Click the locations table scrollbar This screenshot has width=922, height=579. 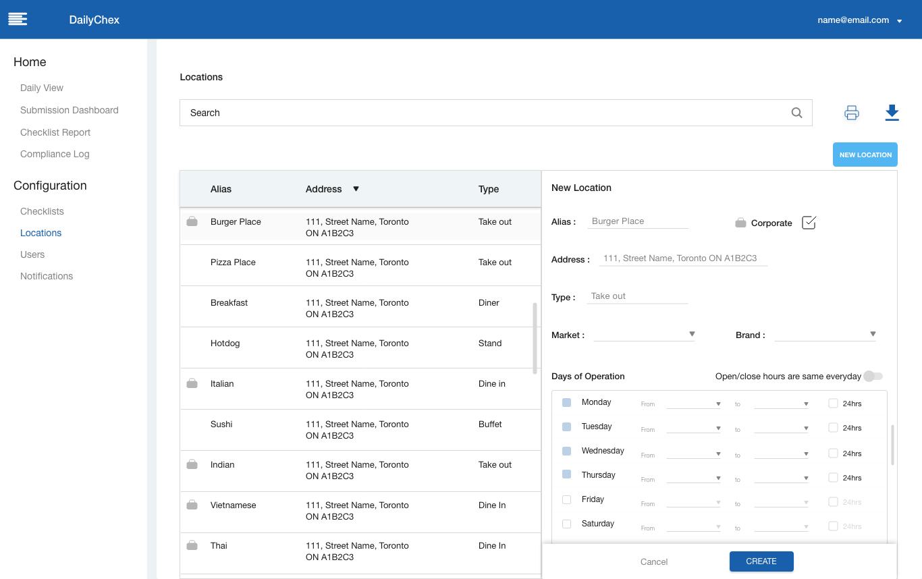[535, 338]
